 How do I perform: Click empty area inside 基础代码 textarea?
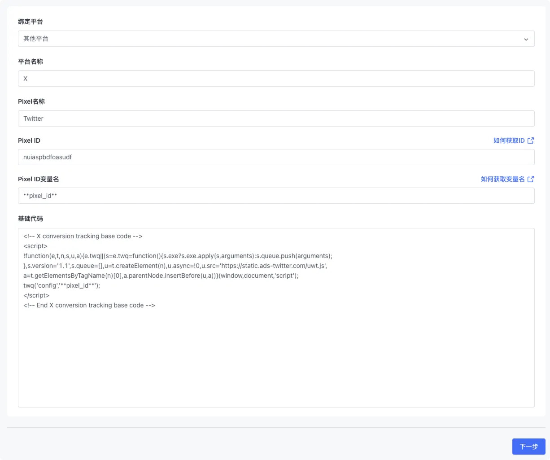[x=276, y=359]
